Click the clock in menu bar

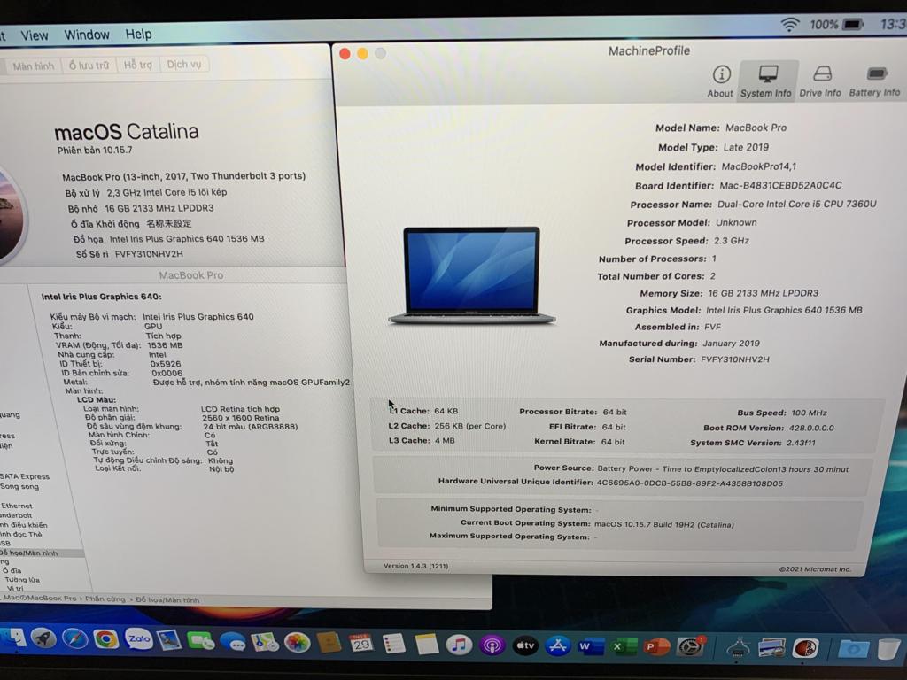tap(893, 24)
